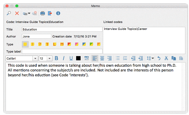Undo last edit with curved arrow
Image resolution: width=189 pixels, height=115 pixels.
(159, 58)
